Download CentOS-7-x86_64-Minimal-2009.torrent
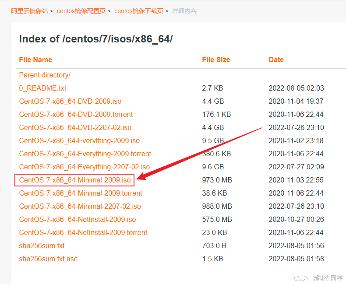The height and width of the screenshot is (284, 346). coord(81,193)
